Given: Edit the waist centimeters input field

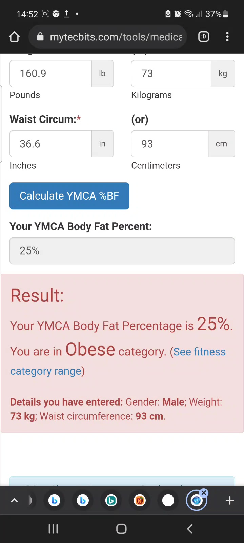Looking at the screenshot, I should pos(170,144).
